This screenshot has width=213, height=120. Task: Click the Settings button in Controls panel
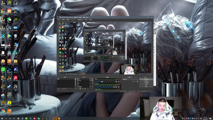(x=146, y=85)
